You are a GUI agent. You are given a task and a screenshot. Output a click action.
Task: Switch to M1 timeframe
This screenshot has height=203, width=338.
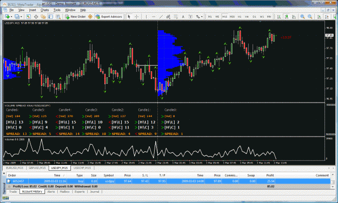click(209, 17)
